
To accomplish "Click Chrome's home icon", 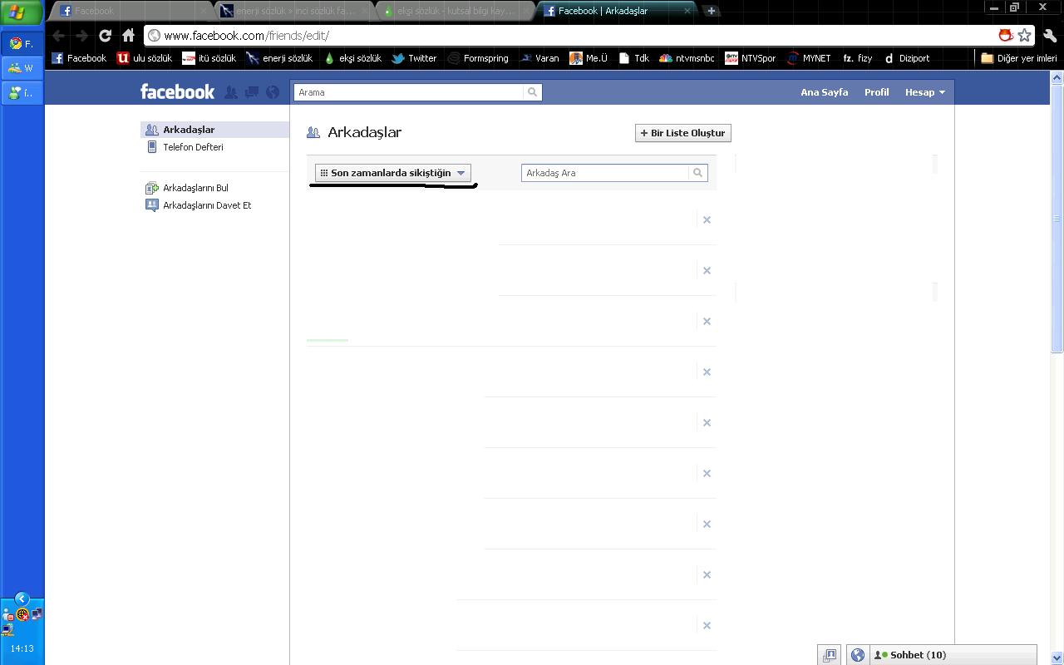I will (128, 36).
